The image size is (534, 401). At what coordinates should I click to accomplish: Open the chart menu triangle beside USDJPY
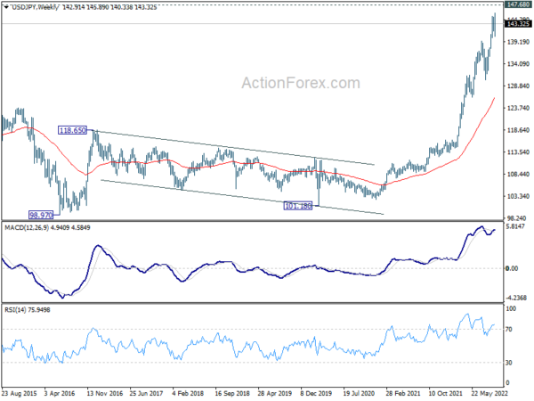[7, 6]
